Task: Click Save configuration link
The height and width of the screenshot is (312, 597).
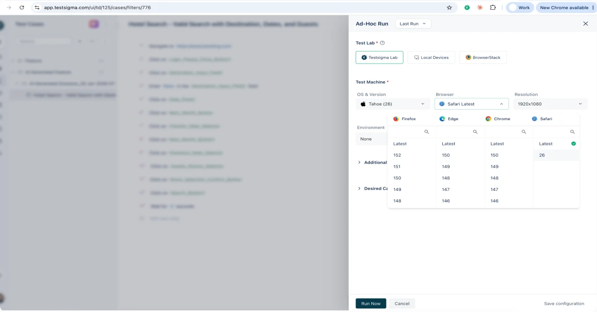Action: [564, 304]
